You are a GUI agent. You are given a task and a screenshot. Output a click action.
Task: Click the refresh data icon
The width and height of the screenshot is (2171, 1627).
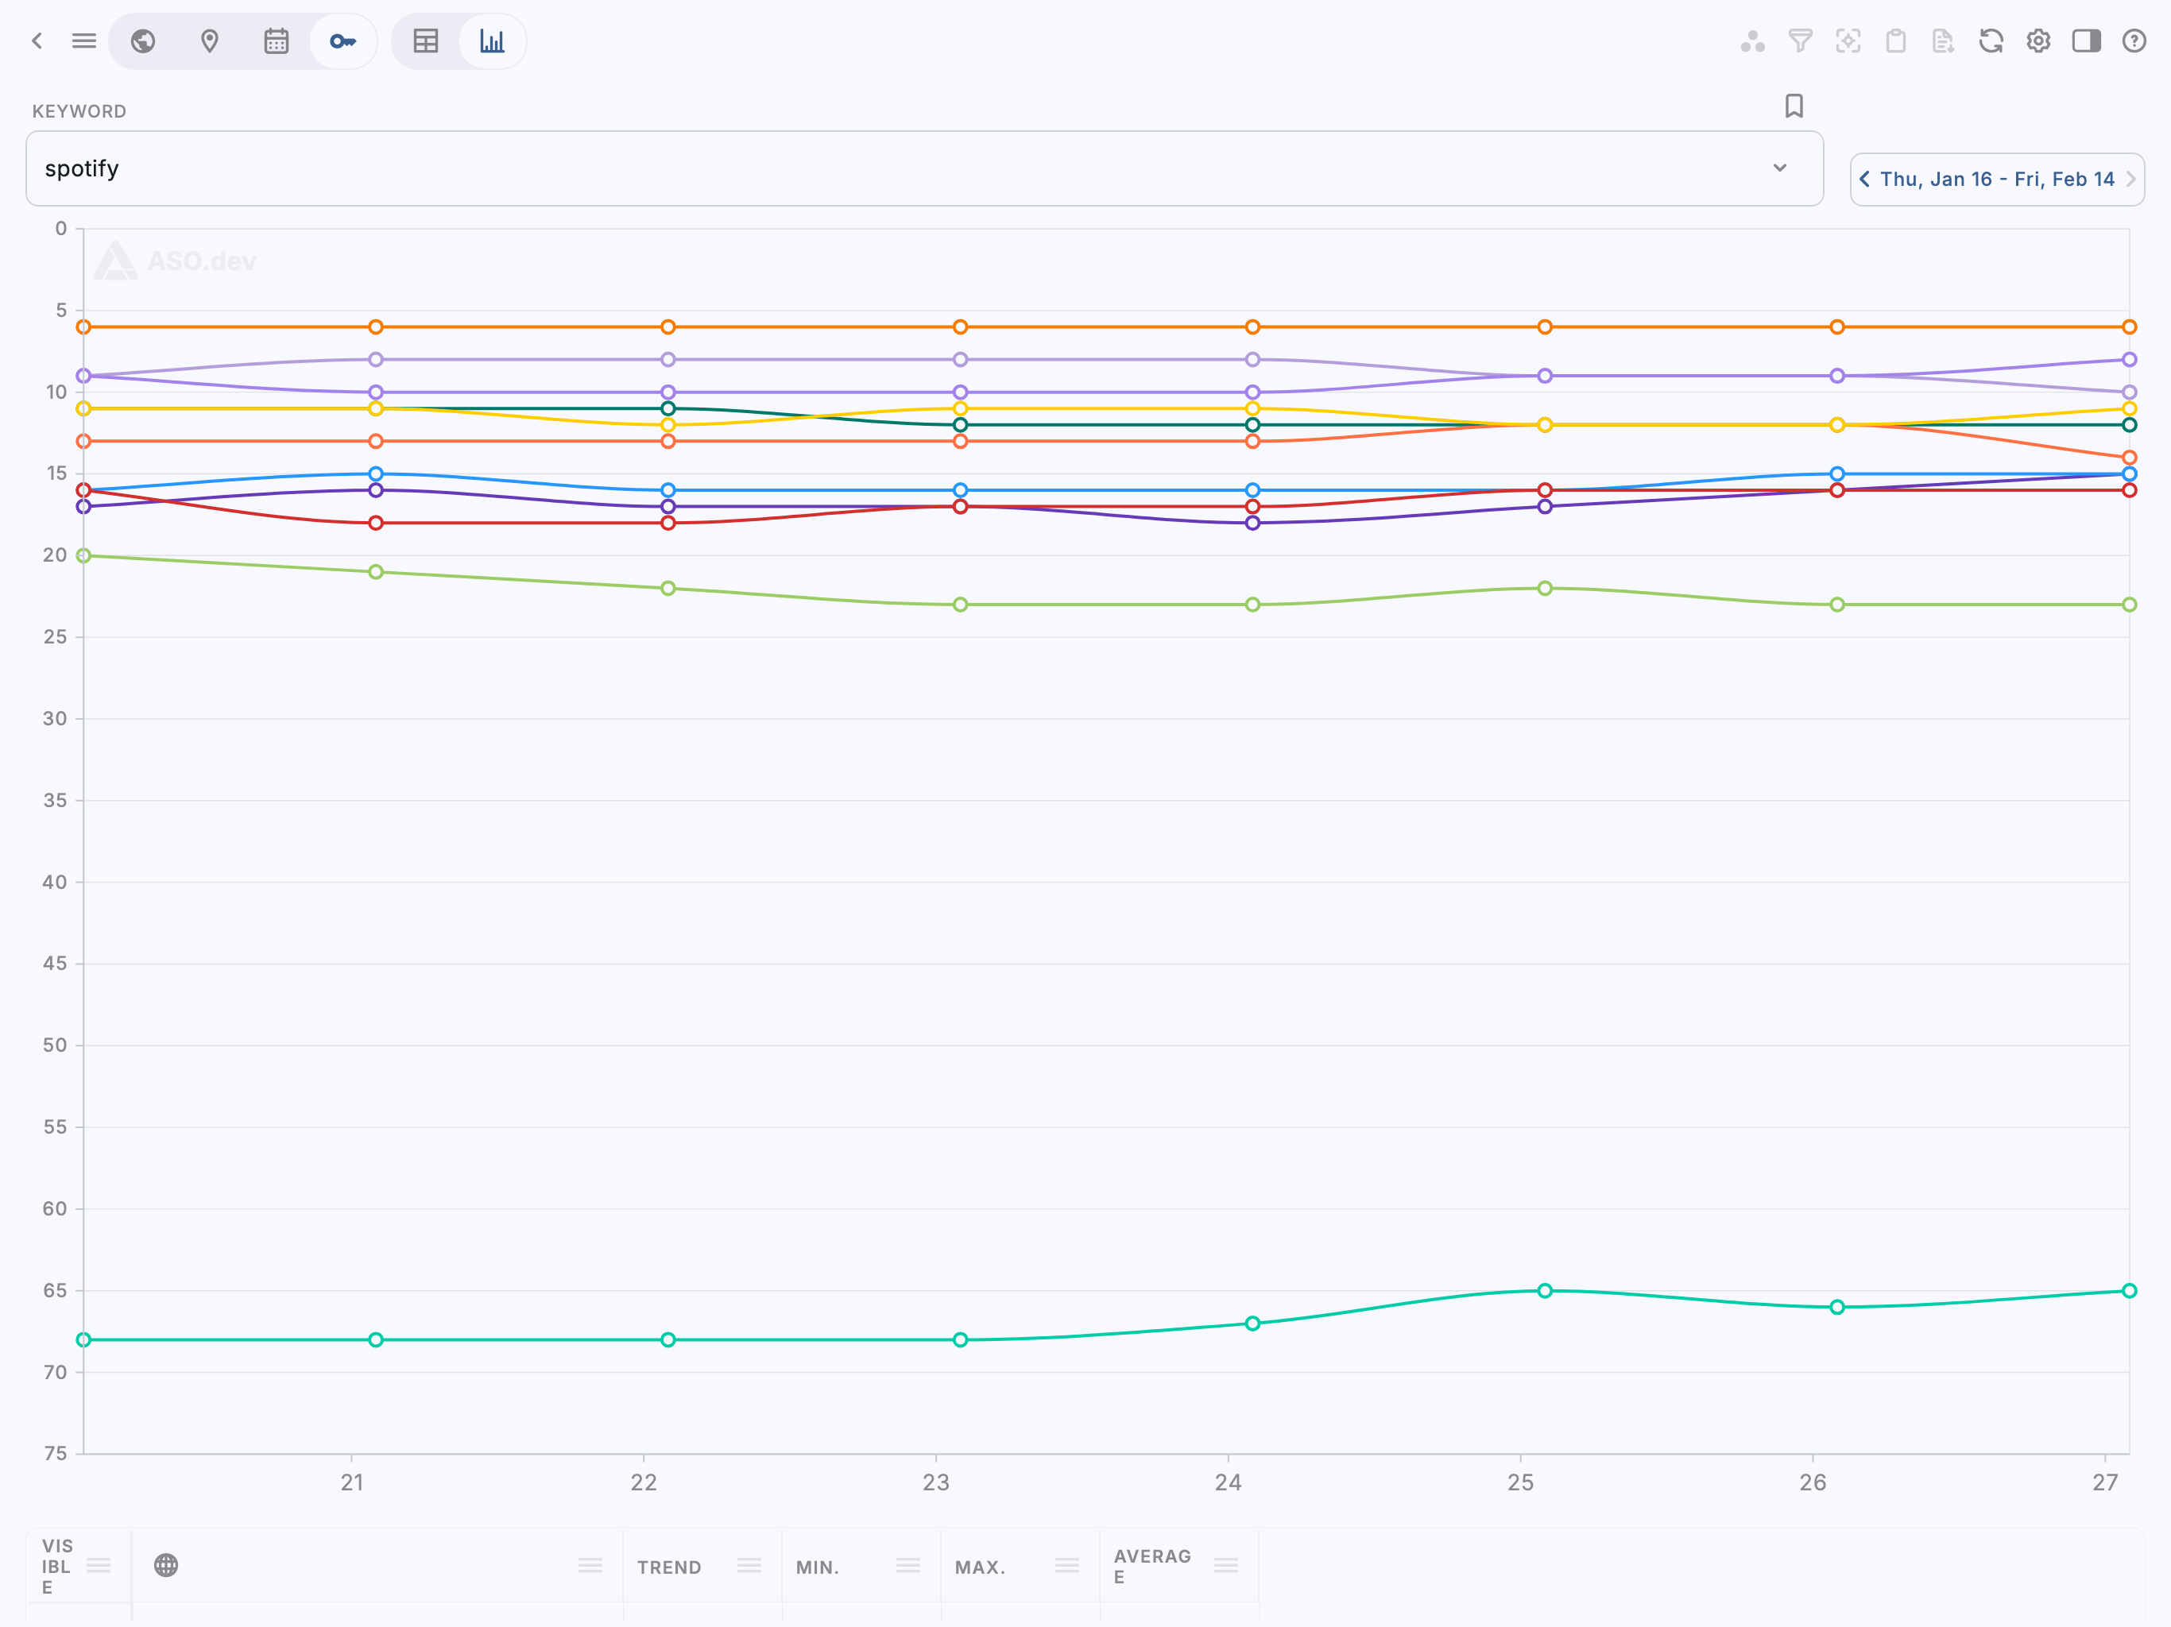point(1991,41)
